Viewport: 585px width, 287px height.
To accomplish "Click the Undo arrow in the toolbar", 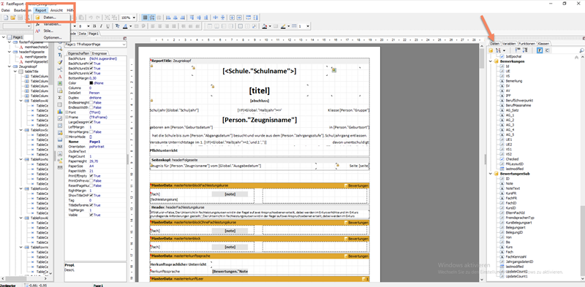I will (x=91, y=18).
